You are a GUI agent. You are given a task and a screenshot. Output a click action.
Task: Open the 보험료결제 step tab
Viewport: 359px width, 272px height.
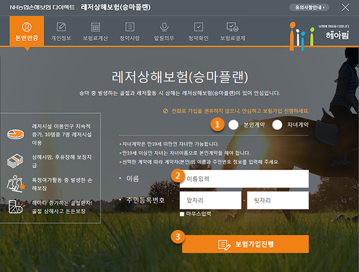coord(233,32)
